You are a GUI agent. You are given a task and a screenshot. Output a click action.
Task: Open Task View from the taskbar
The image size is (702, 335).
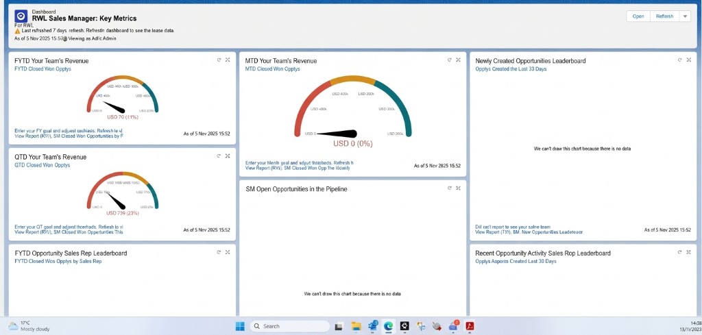pos(339,326)
